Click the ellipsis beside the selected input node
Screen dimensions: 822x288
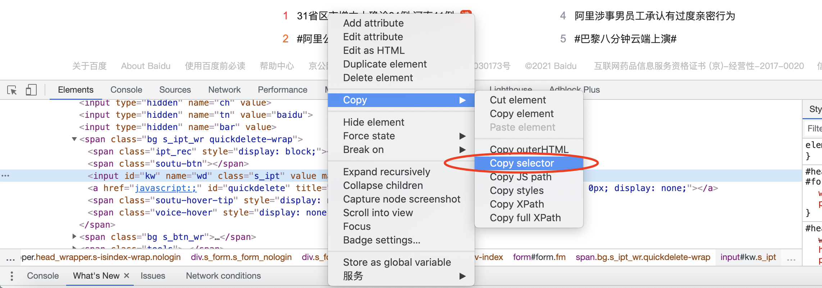coord(5,176)
